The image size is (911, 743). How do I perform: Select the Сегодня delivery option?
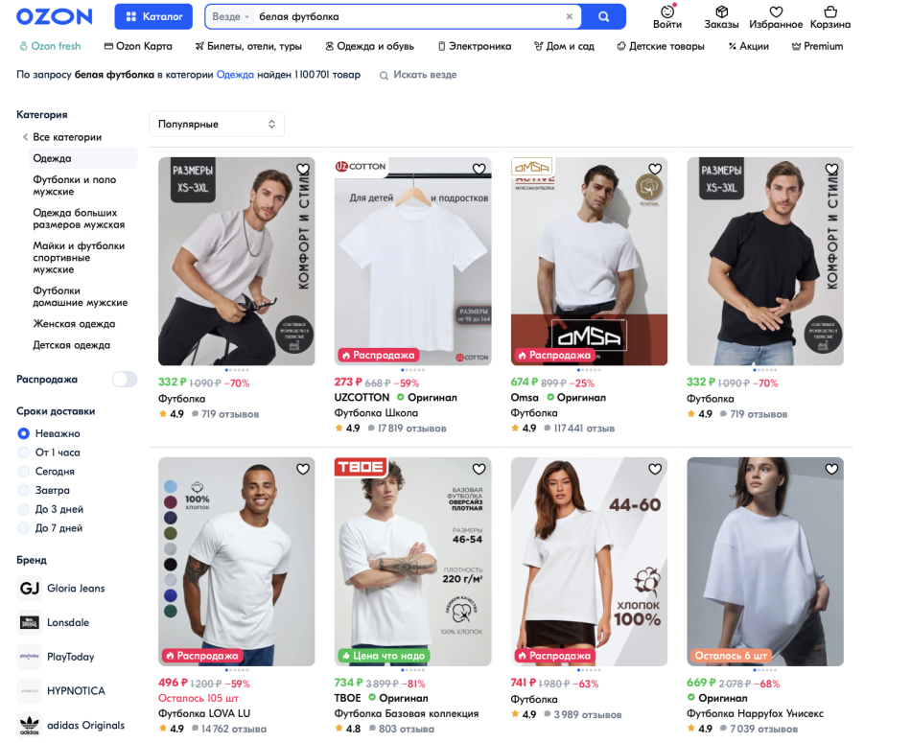tap(23, 471)
